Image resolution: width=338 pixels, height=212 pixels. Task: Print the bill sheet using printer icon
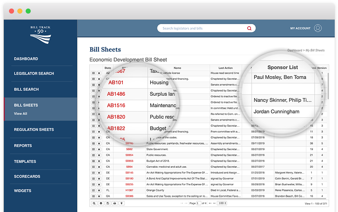pyautogui.click(x=115, y=203)
